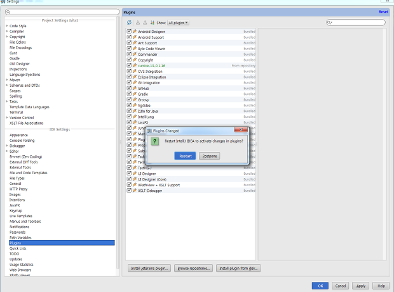Click the XPathView + XSLT Support plugin icon

(135, 185)
